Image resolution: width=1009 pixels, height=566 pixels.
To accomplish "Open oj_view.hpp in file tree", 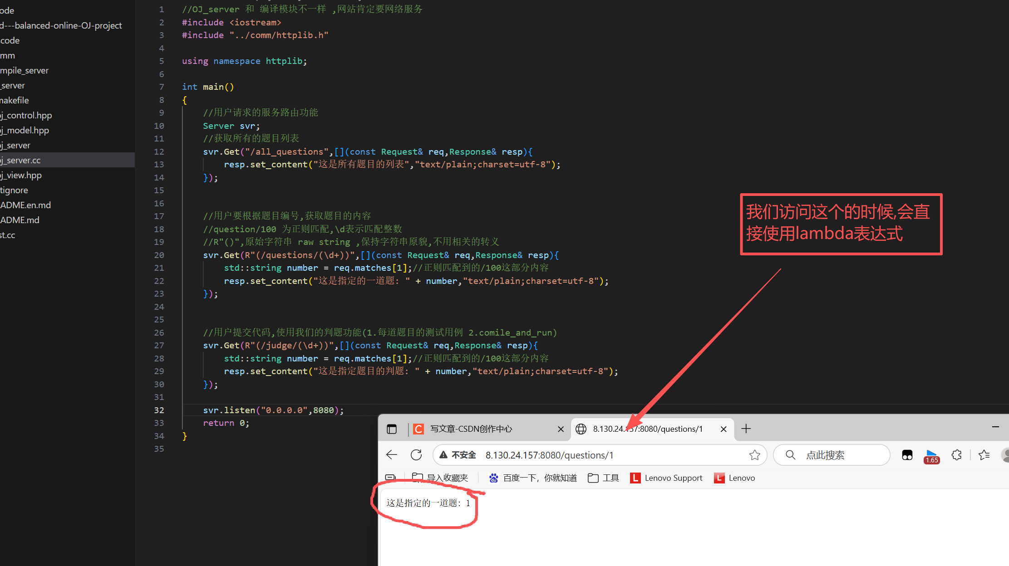I will tap(21, 175).
